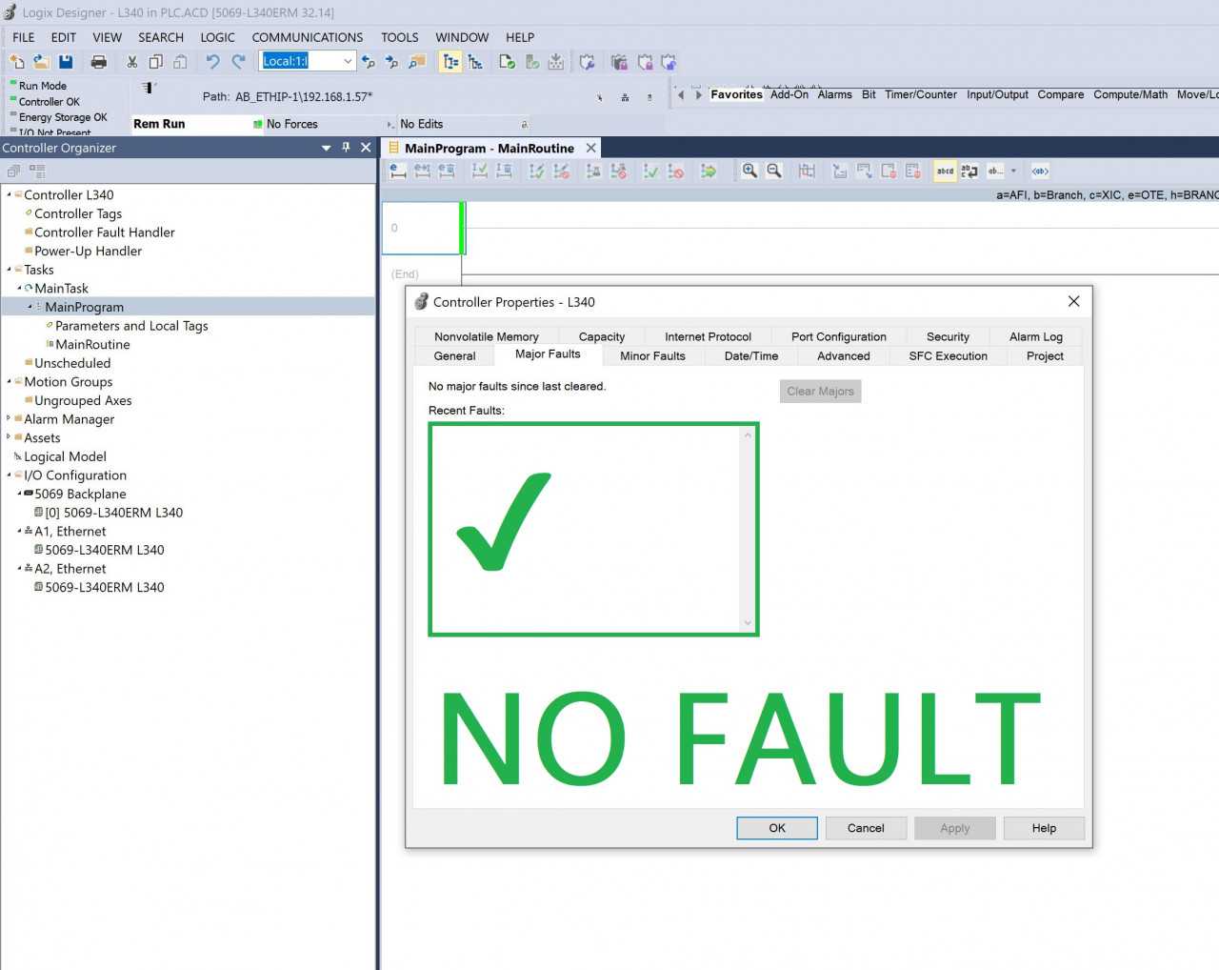Collapse the 5069 Backplane node

click(20, 494)
